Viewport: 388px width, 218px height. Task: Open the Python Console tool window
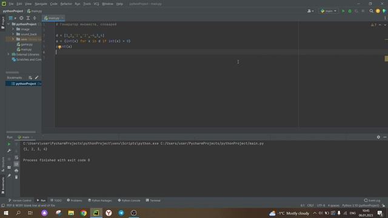point(129,200)
